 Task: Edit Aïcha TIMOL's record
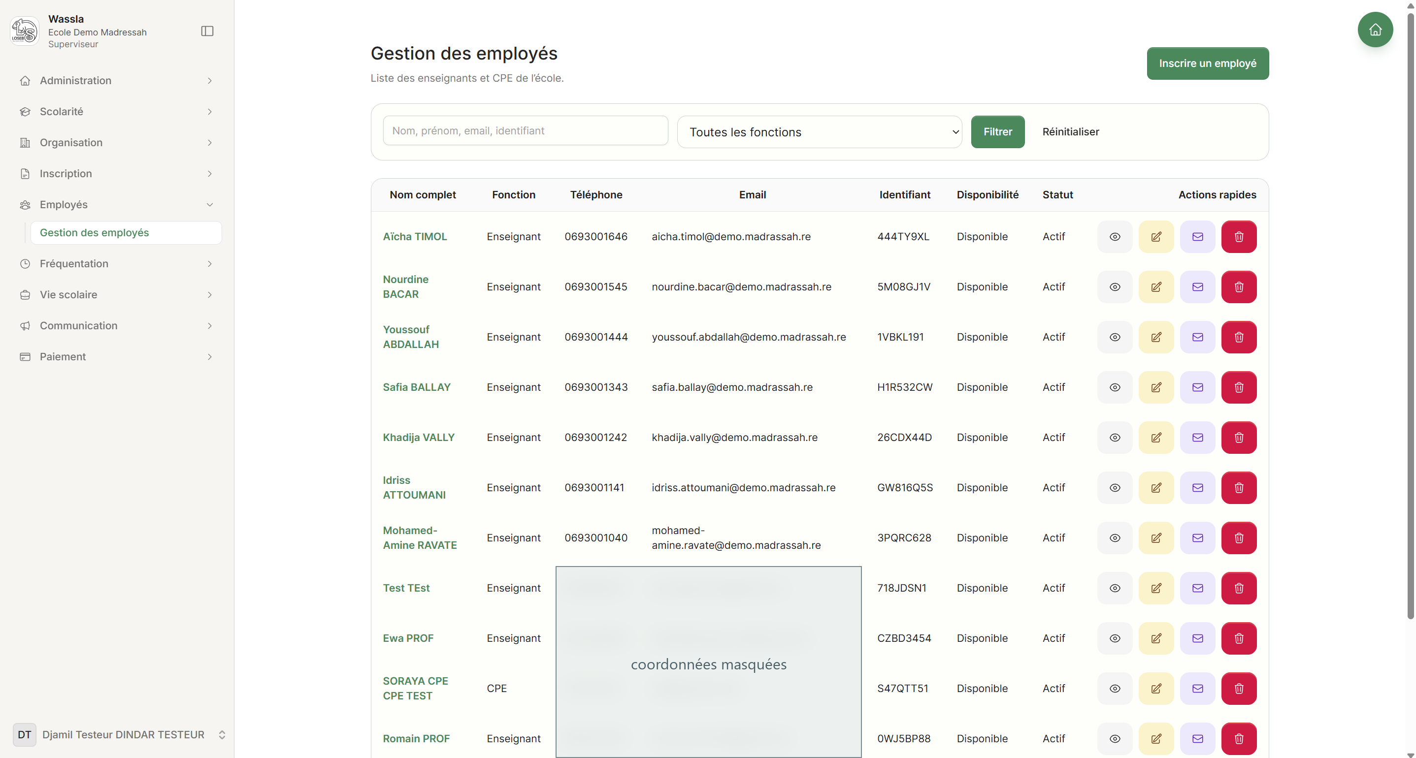point(1156,237)
